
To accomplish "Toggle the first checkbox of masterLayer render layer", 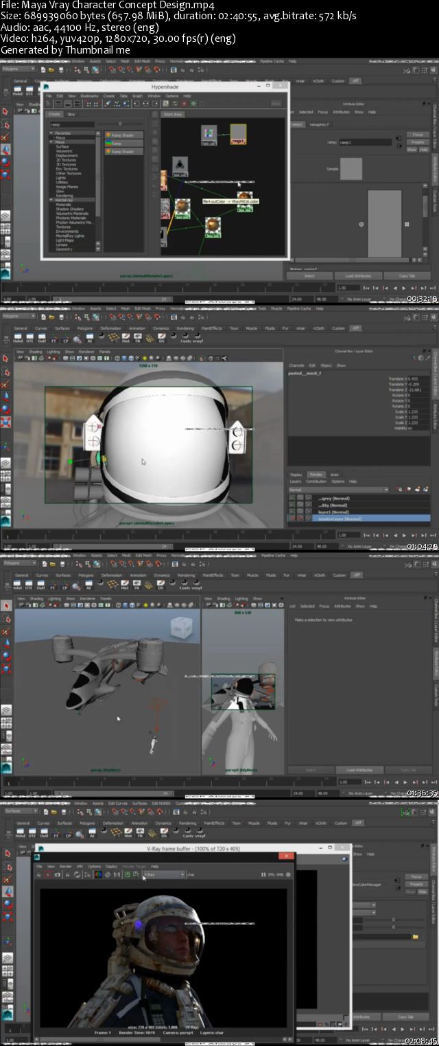I will 292,518.
